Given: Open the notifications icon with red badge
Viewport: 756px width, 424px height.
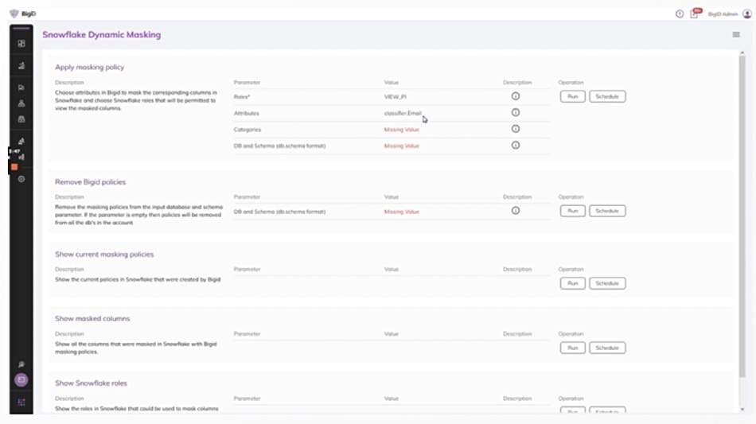Looking at the screenshot, I should point(695,14).
